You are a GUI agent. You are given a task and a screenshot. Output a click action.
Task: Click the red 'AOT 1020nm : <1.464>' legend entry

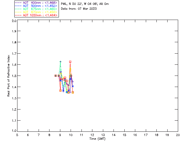36,15
